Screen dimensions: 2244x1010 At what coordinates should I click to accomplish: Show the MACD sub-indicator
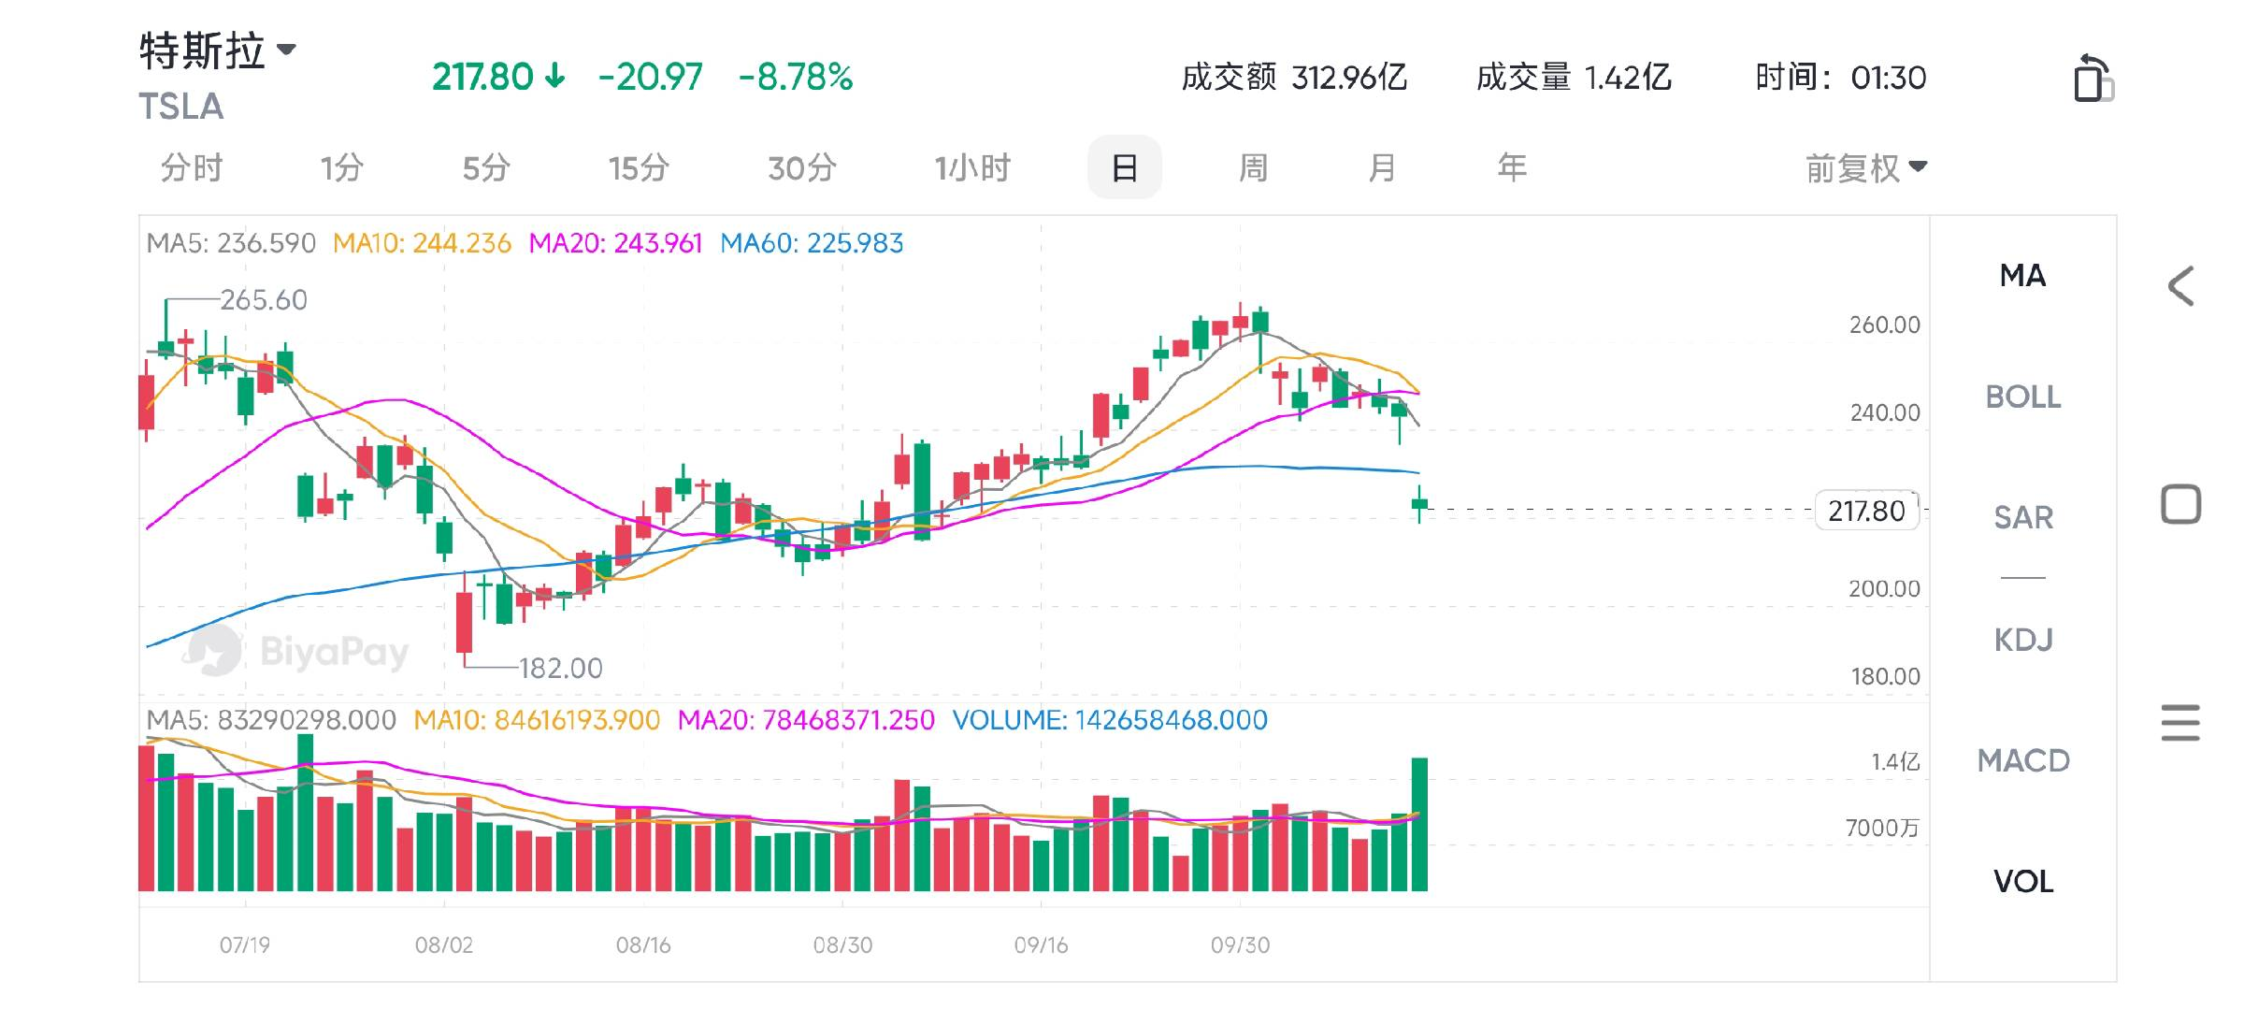(2022, 760)
